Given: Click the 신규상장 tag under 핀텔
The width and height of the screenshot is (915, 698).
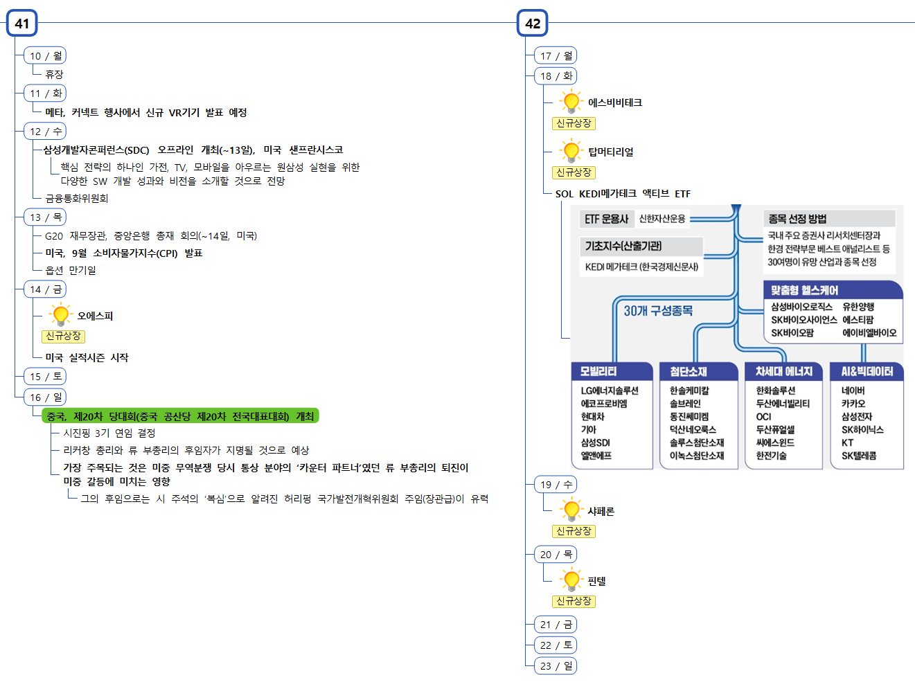Looking at the screenshot, I should [x=574, y=601].
